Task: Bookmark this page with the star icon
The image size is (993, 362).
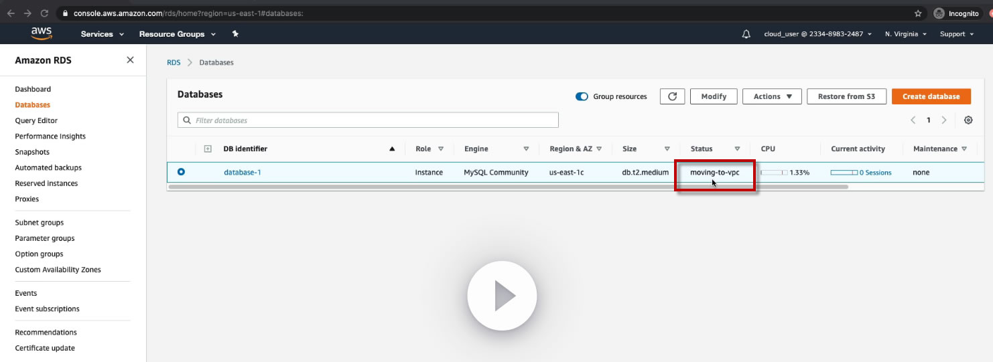Action: (x=918, y=13)
